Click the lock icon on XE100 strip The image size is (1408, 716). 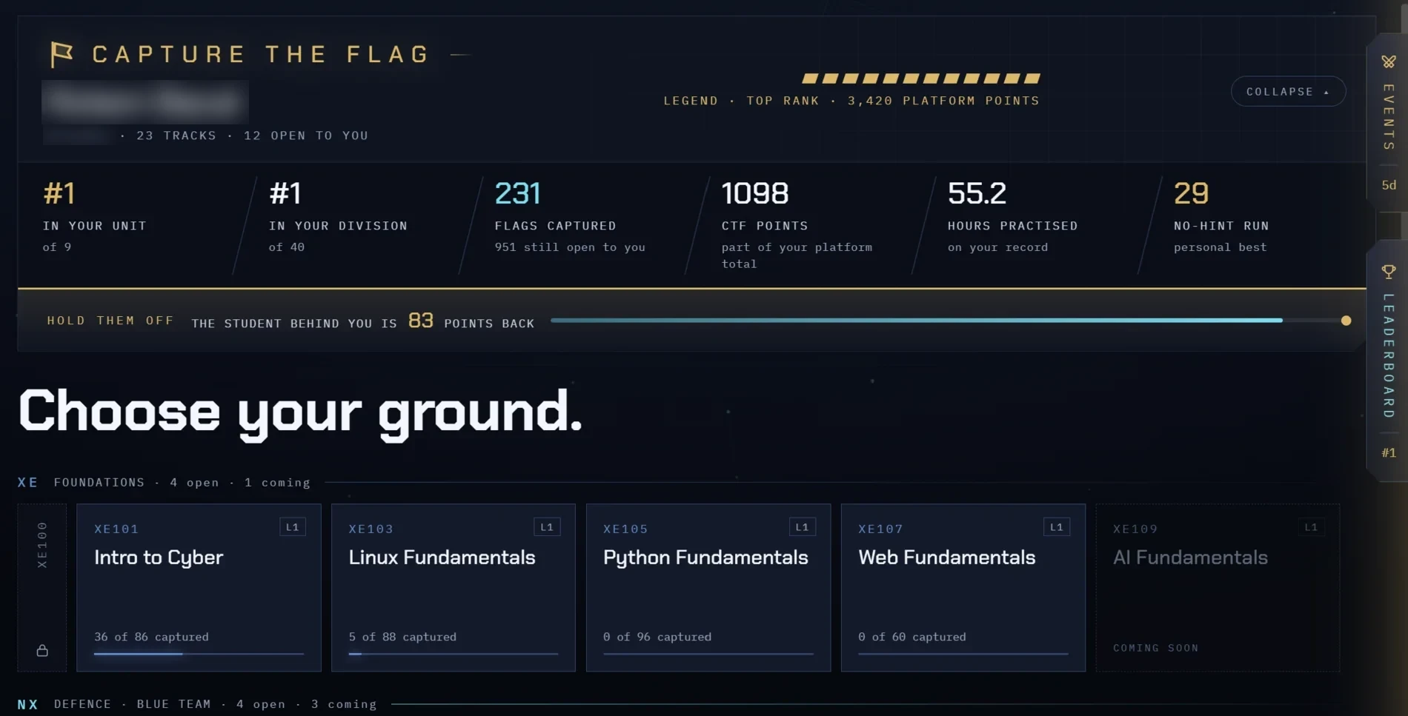[42, 650]
